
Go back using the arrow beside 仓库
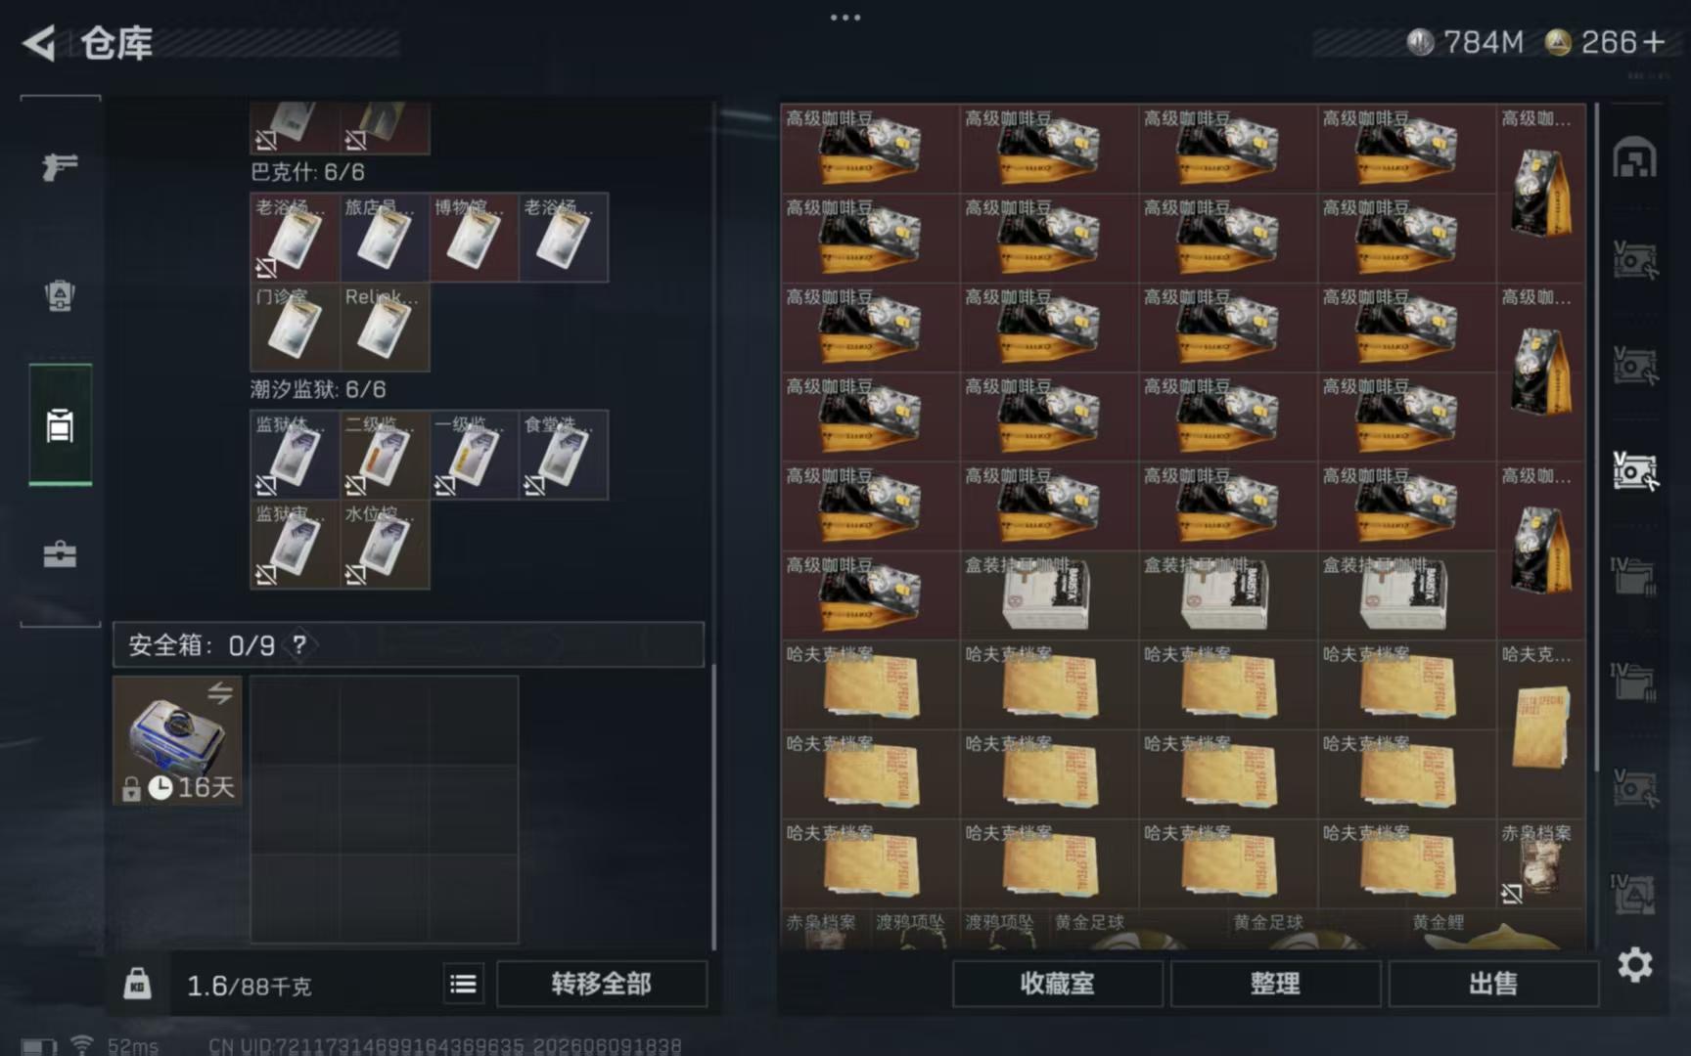point(39,43)
